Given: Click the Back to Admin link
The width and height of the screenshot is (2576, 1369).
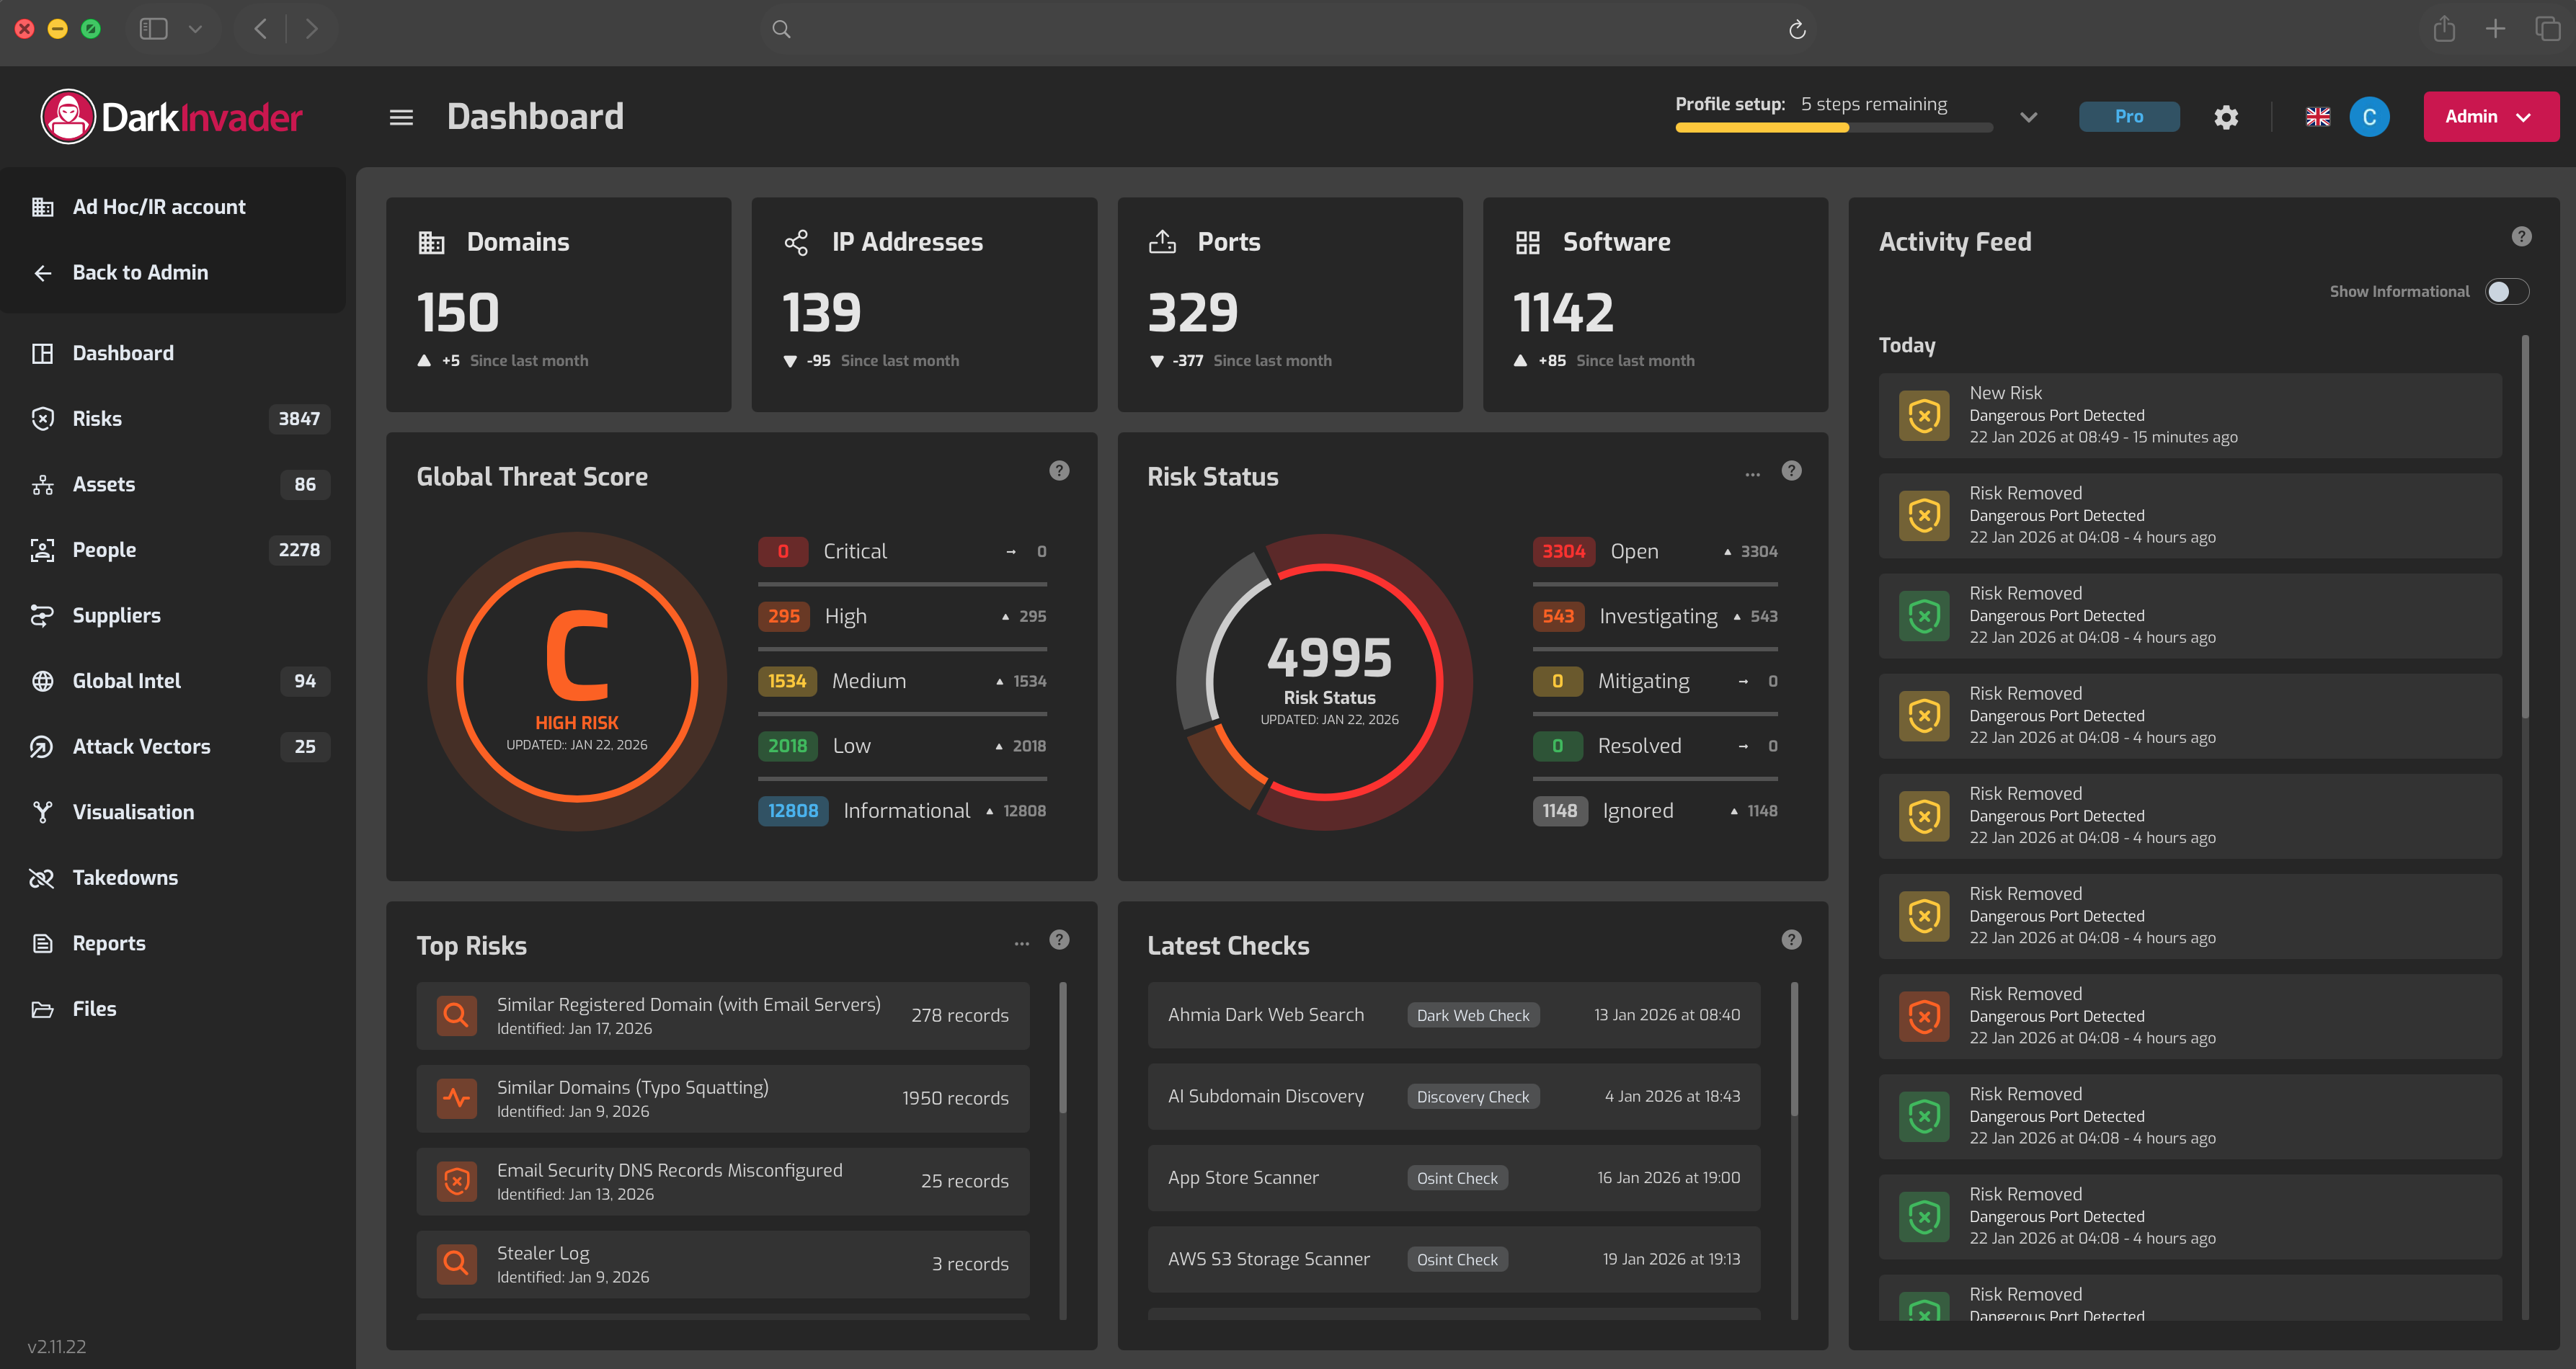Looking at the screenshot, I should tap(140, 272).
